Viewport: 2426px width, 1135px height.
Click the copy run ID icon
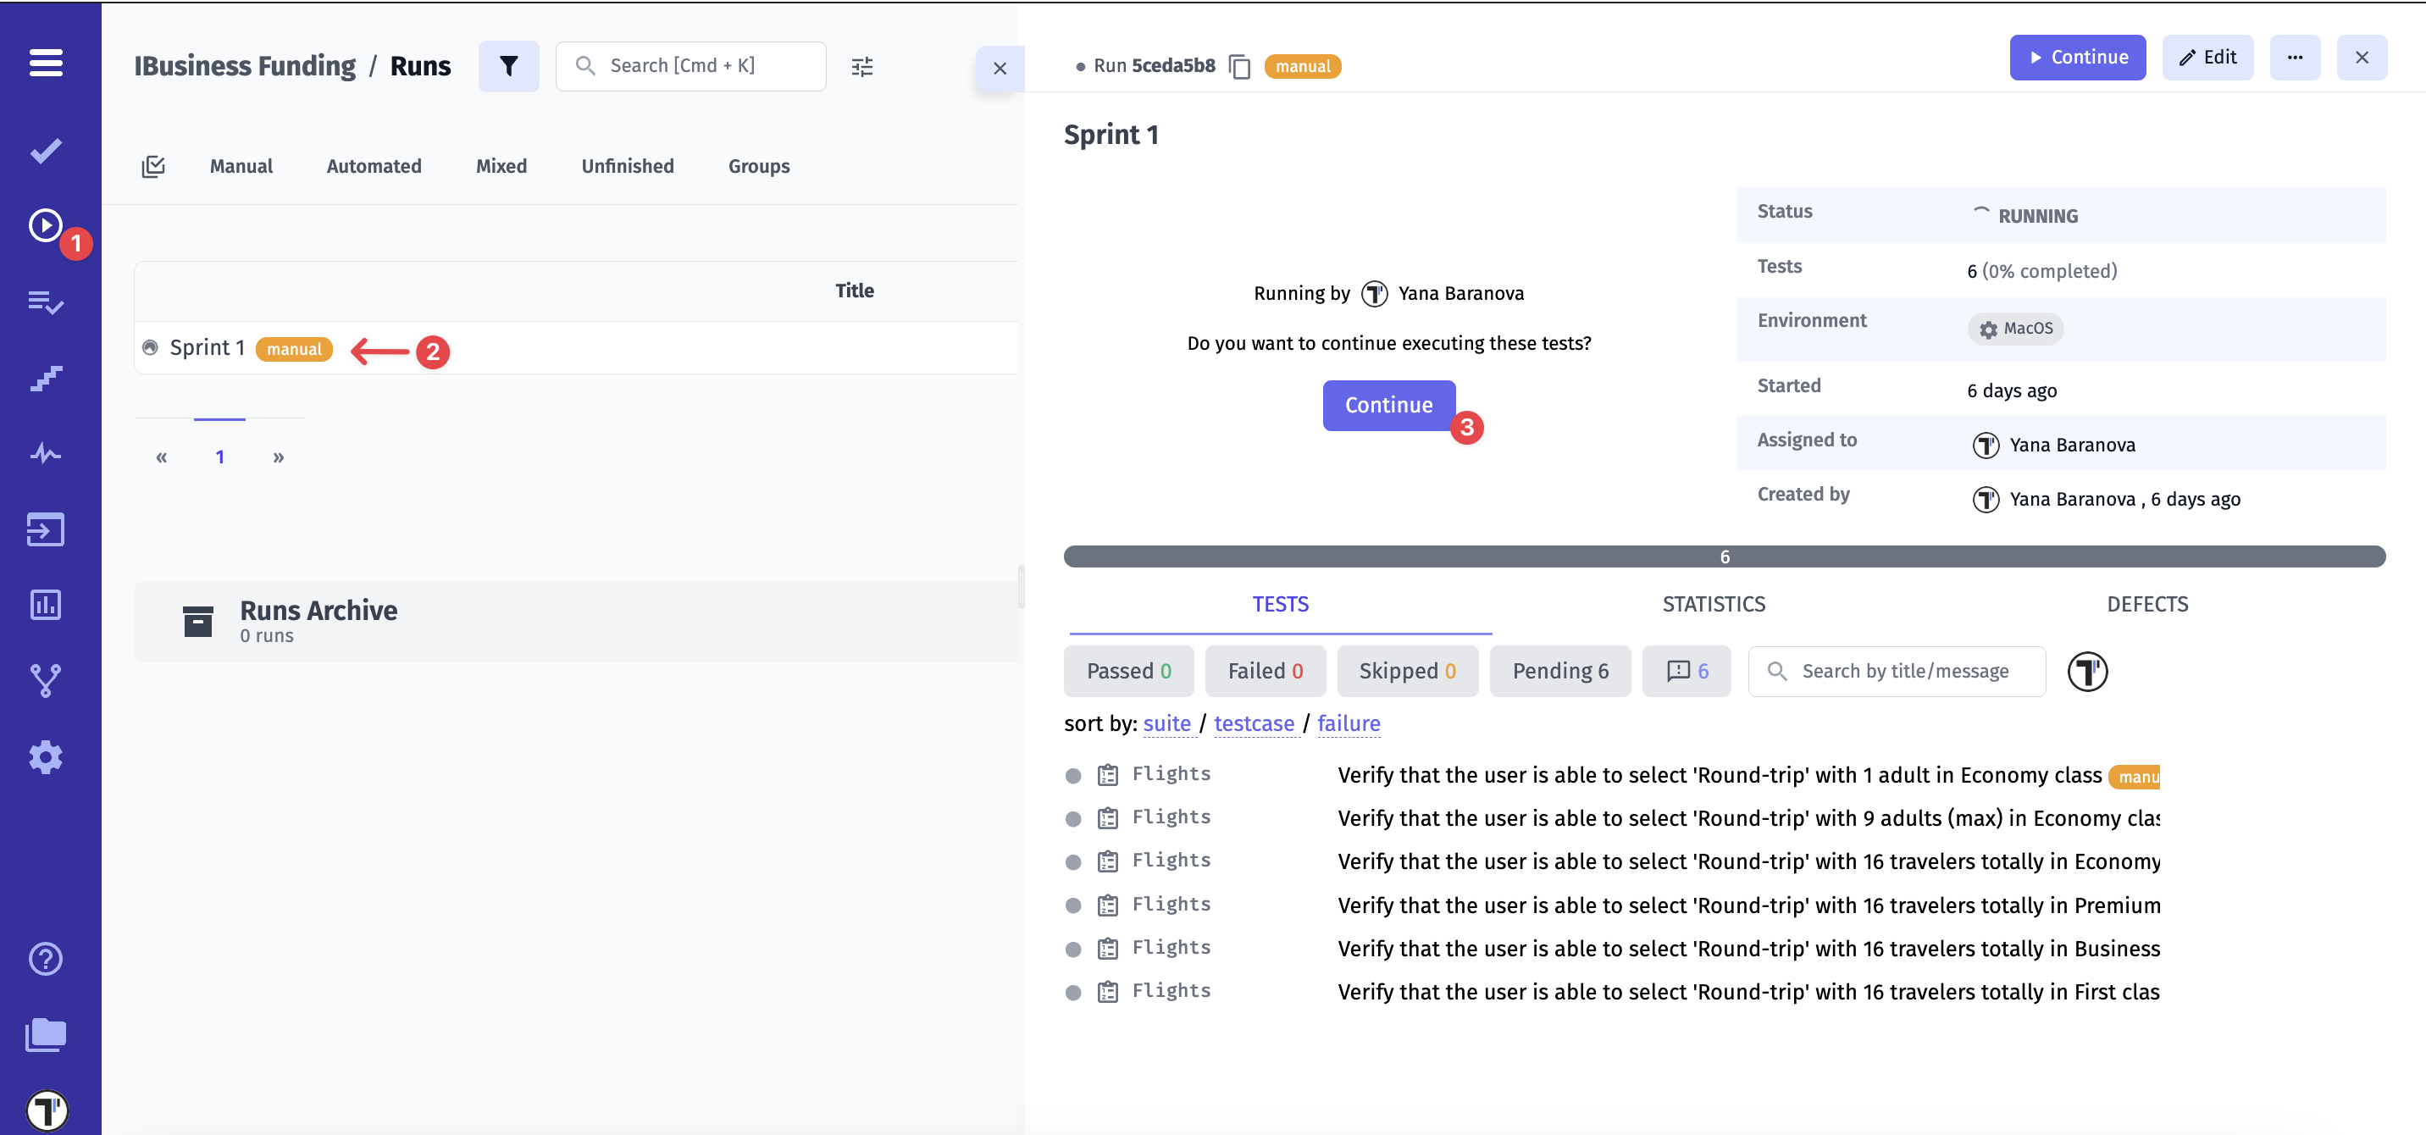tap(1239, 67)
